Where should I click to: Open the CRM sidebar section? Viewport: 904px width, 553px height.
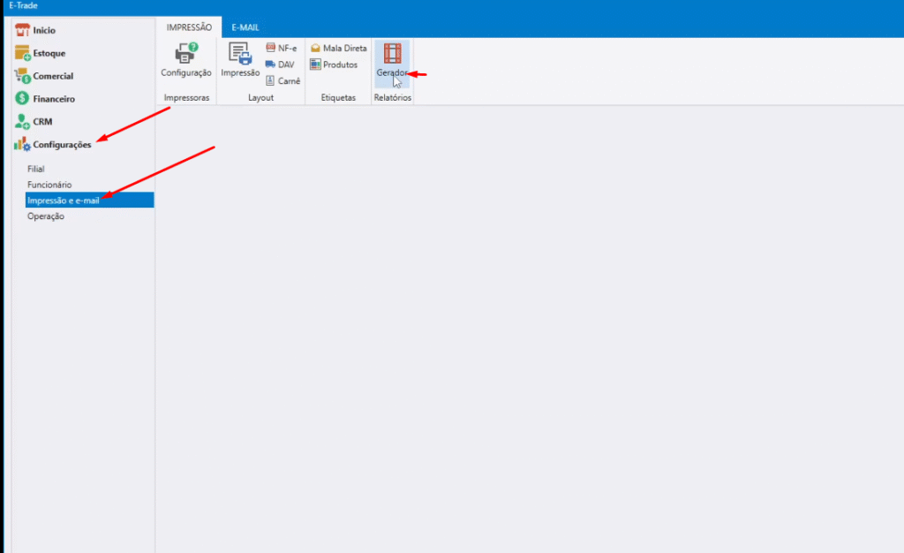pos(42,122)
